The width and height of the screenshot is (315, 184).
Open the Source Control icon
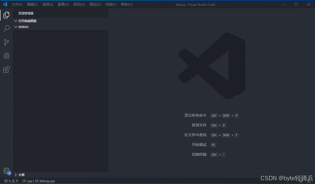[6, 42]
